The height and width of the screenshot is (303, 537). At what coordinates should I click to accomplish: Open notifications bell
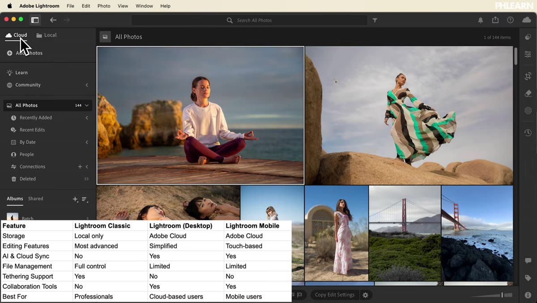481,20
